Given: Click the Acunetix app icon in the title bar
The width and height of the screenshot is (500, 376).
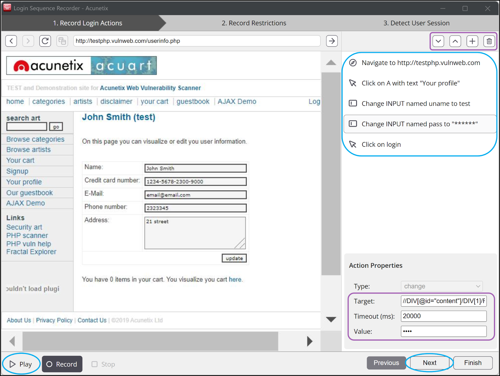Looking at the screenshot, I should click(x=7, y=8).
